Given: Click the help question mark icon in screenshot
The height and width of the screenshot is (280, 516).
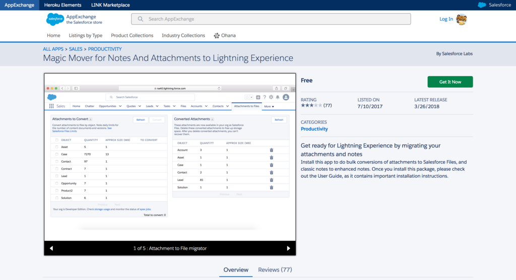Looking at the screenshot, I should 265,97.
